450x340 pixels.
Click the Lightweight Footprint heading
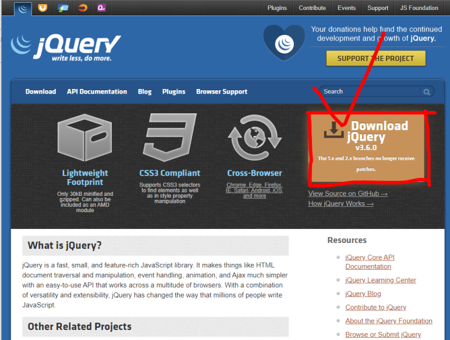[x=85, y=178]
